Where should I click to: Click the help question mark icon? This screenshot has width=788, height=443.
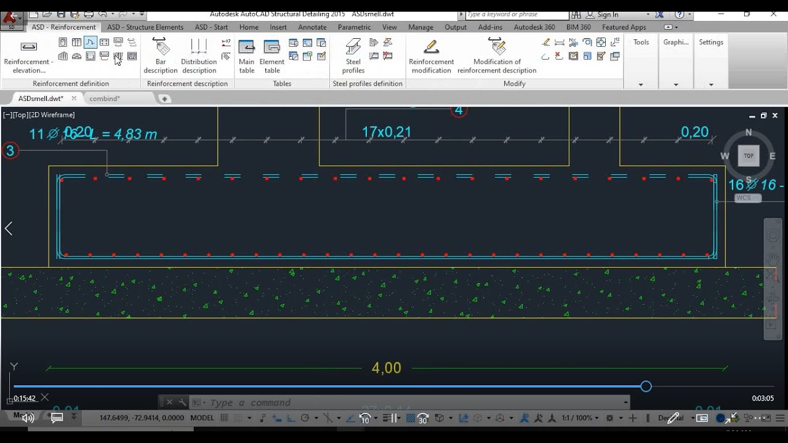(x=679, y=14)
